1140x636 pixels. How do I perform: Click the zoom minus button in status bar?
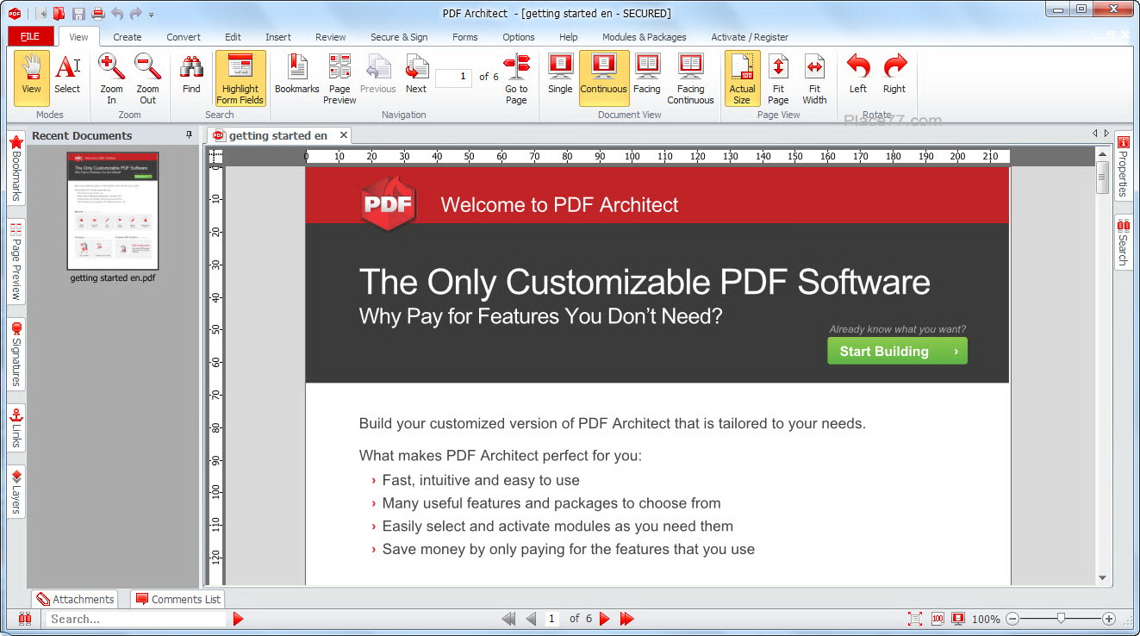(1012, 619)
